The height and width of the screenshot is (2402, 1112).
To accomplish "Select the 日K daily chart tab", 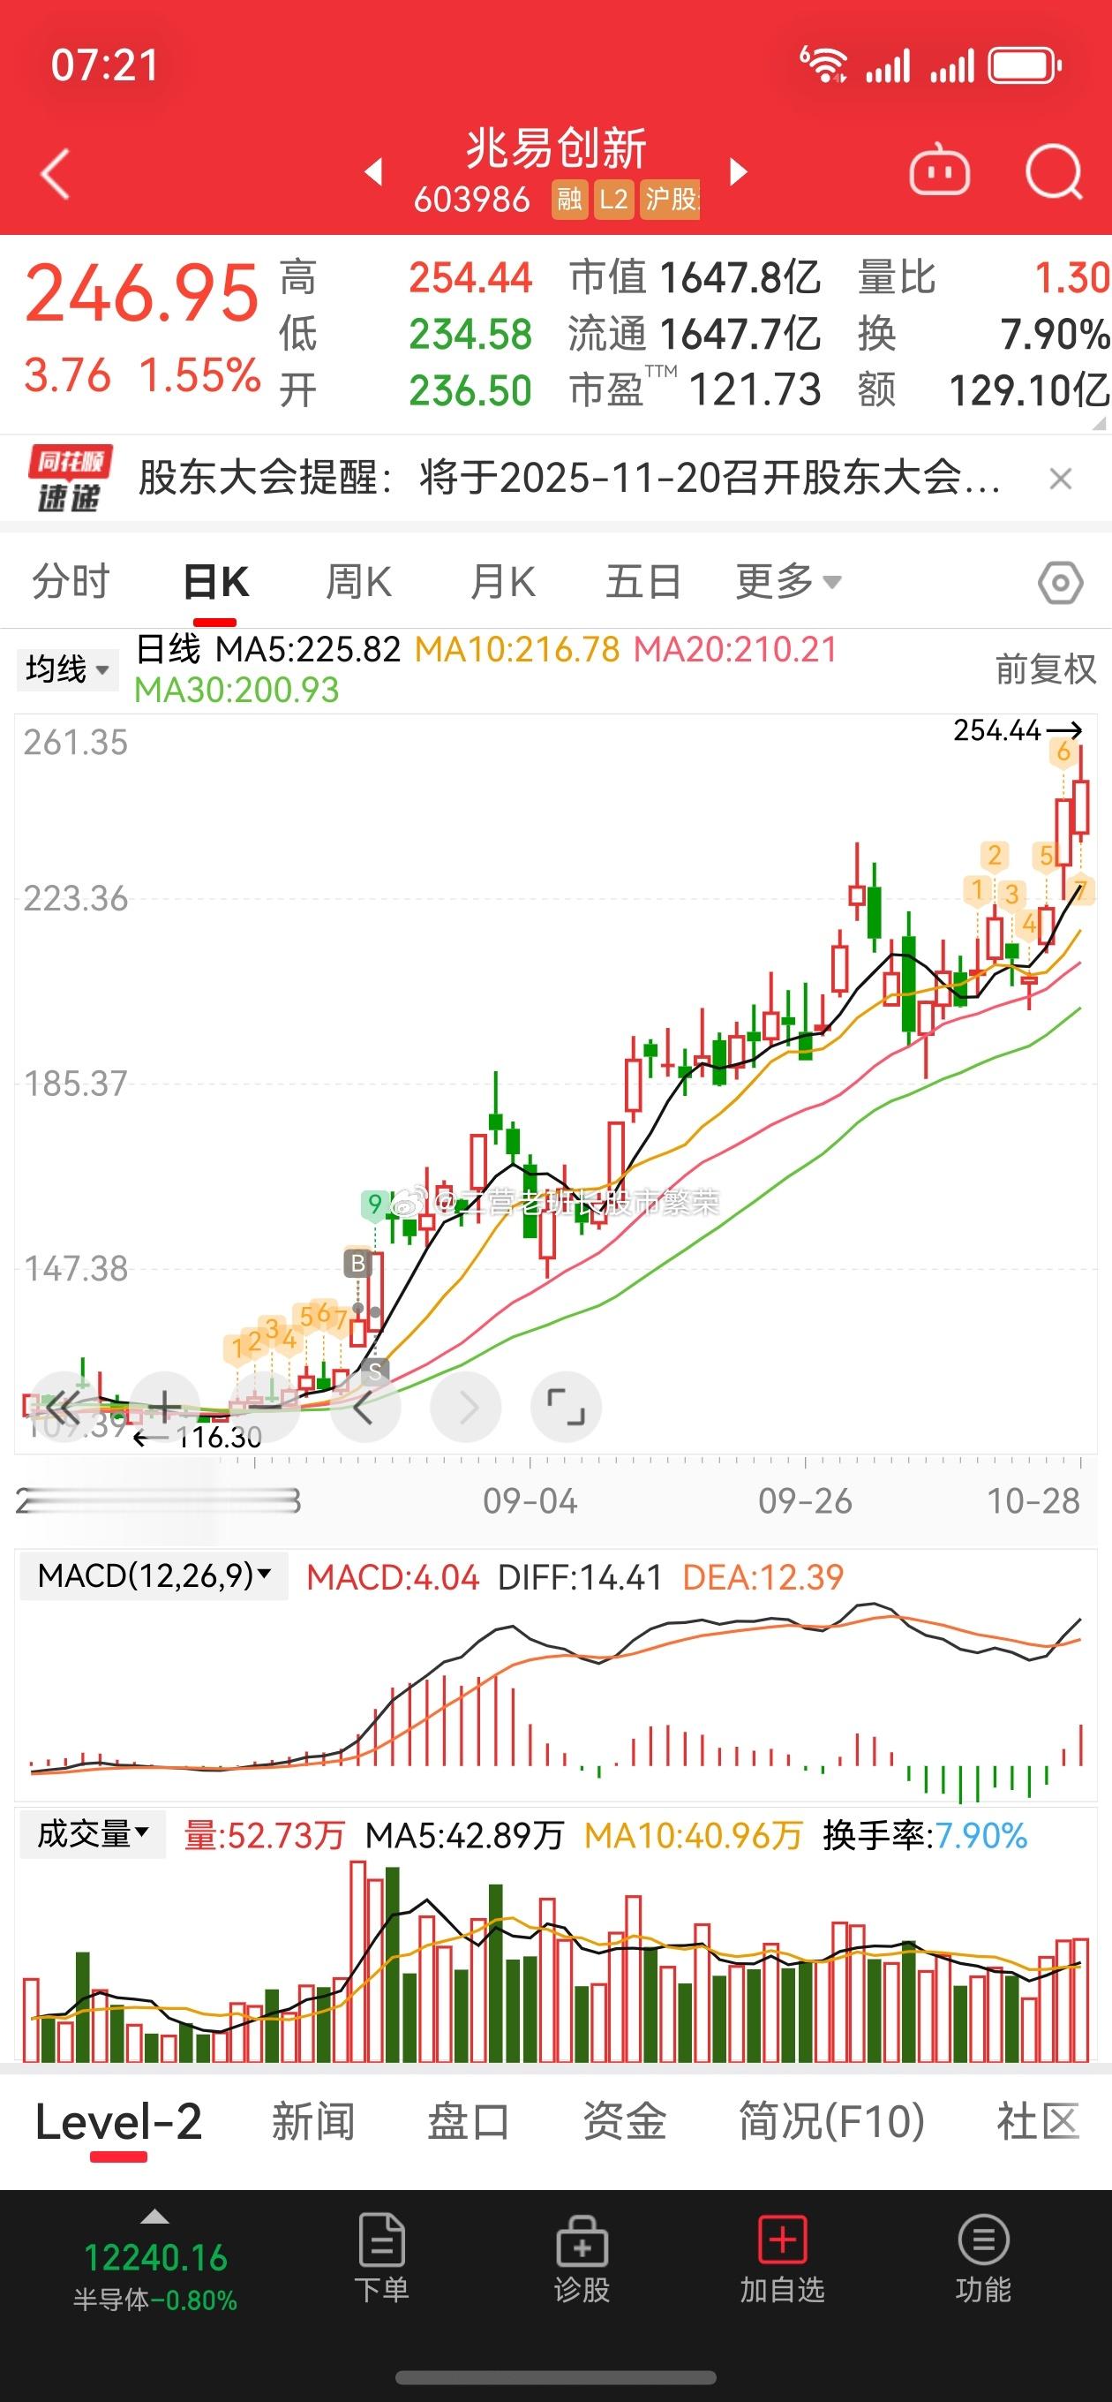I will pos(215,582).
